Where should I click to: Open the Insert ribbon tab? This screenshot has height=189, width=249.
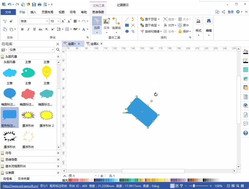(33, 12)
